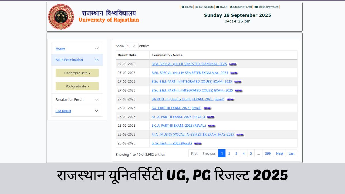
Task: Open the Undergraduate submenu button
Action: [77, 73]
